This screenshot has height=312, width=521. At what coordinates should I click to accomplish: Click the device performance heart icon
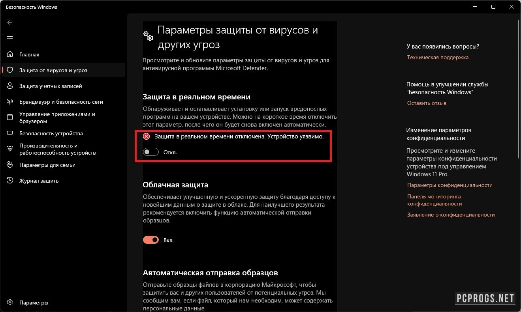click(10, 149)
